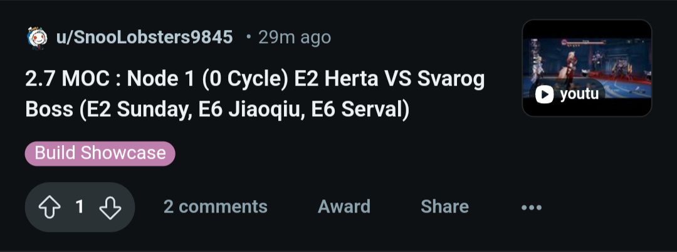Click the rounded vote pill background
The width and height of the screenshot is (677, 252).
click(x=80, y=207)
